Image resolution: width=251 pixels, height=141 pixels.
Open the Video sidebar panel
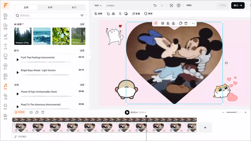[5, 66]
